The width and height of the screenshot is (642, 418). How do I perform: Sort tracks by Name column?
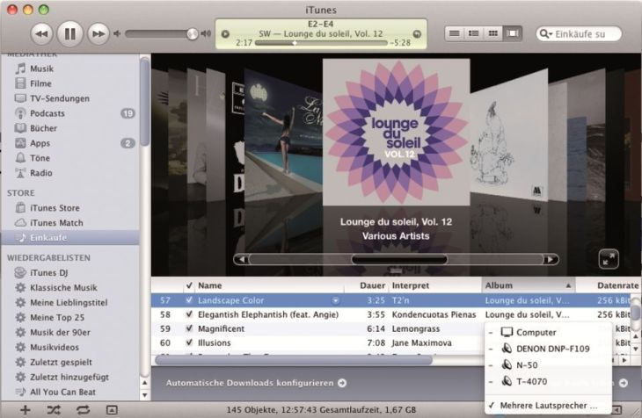click(269, 285)
